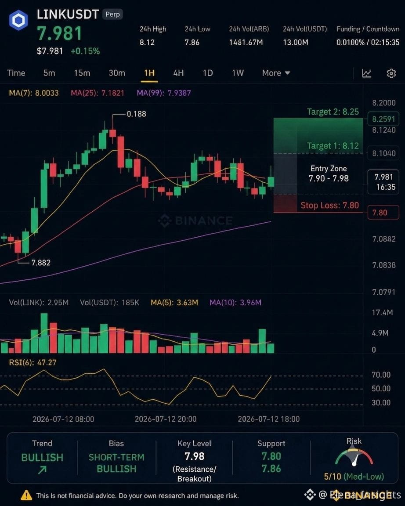
Task: Click the Target 1: 8.12 label
Action: (x=333, y=145)
